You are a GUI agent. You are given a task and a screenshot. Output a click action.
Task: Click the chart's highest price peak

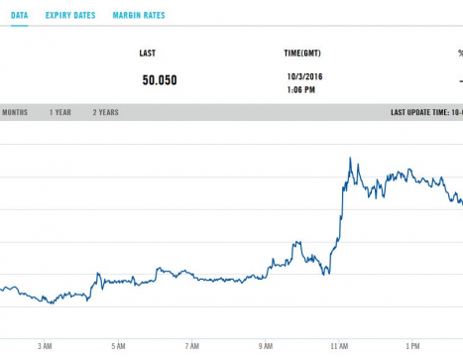(x=350, y=158)
